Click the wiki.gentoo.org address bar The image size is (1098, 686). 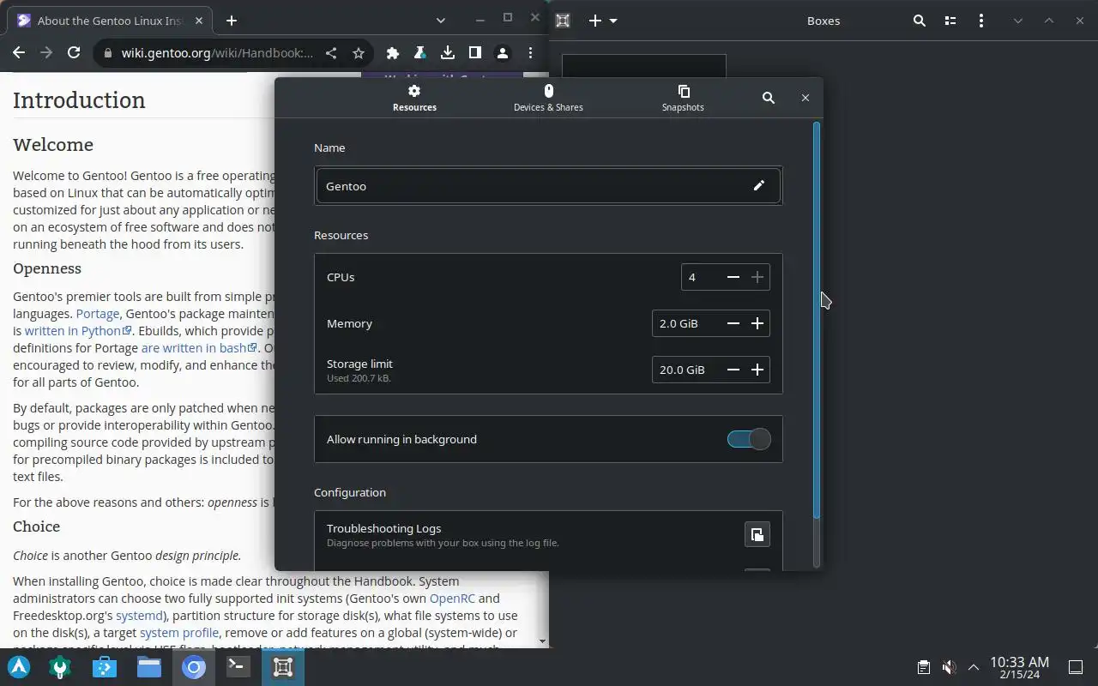pyautogui.click(x=217, y=53)
